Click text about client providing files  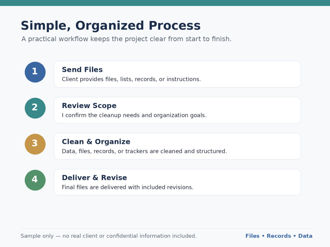(131, 79)
